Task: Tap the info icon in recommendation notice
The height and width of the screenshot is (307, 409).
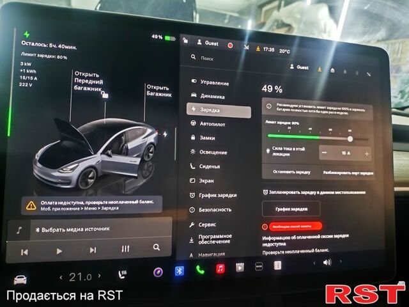Action: point(268,106)
